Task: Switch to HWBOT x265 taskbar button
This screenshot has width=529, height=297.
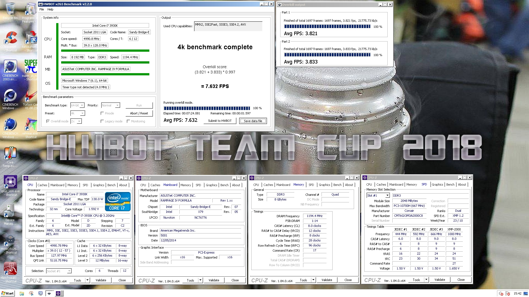Action: pos(50,293)
